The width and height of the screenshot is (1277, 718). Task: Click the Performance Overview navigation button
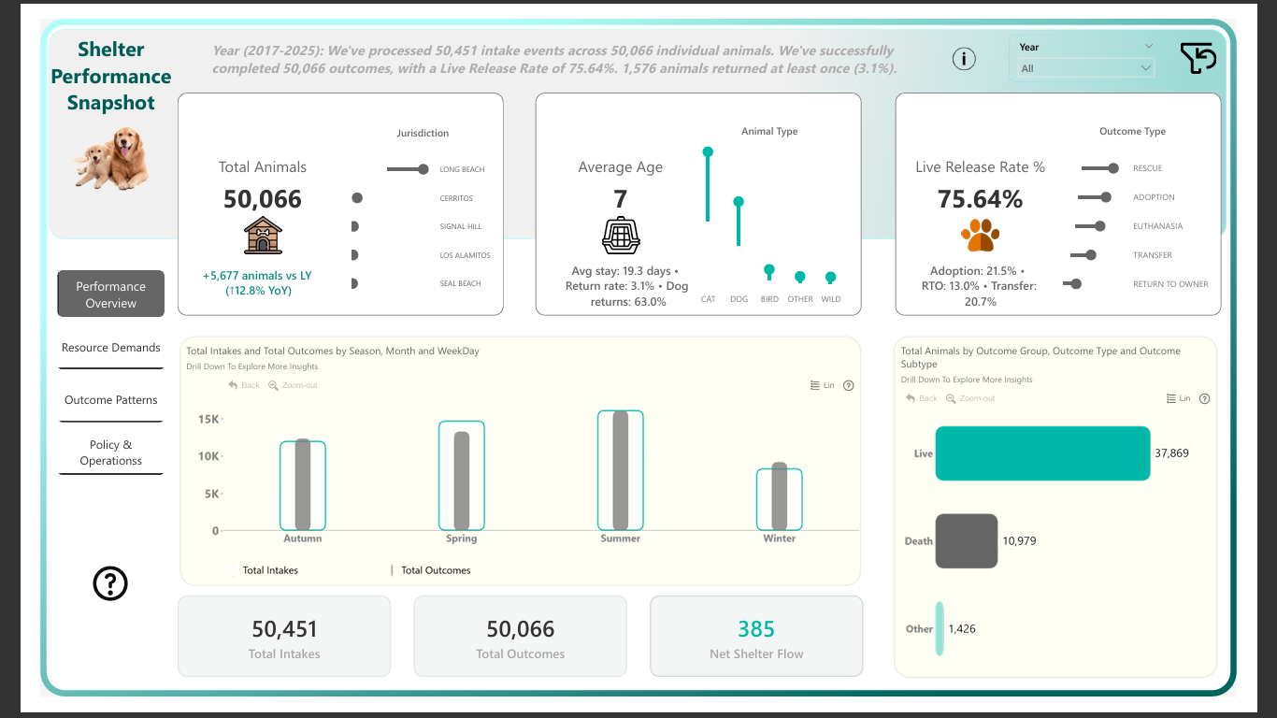(x=110, y=293)
